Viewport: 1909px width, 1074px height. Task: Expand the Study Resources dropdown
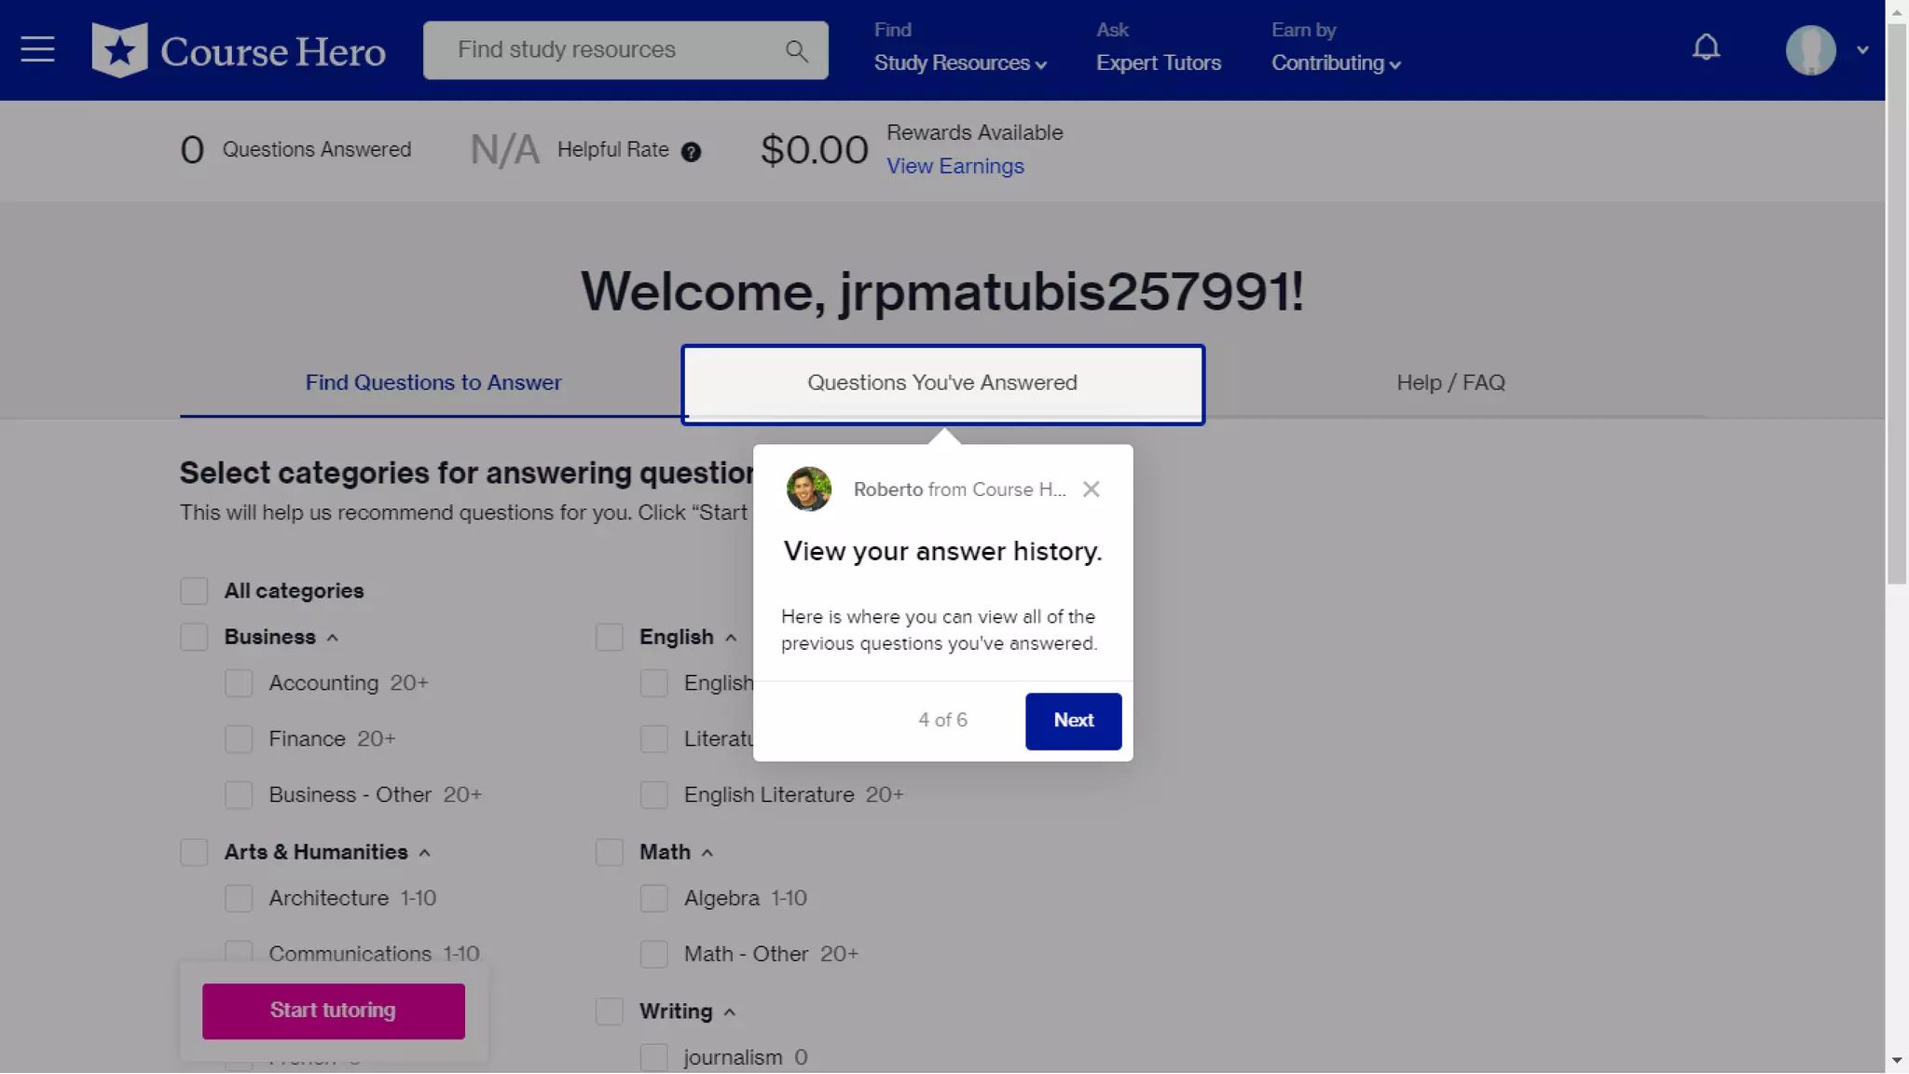[960, 63]
